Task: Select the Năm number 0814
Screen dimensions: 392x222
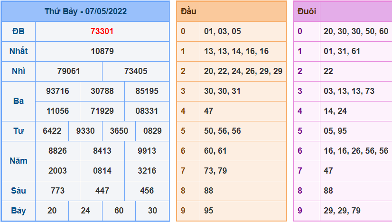Action: pos(102,171)
